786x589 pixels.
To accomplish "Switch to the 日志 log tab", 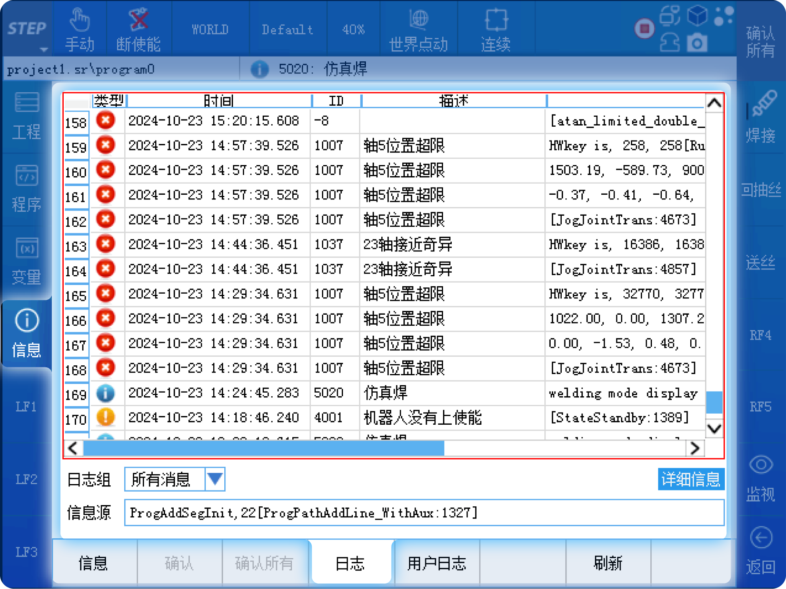I will point(350,562).
